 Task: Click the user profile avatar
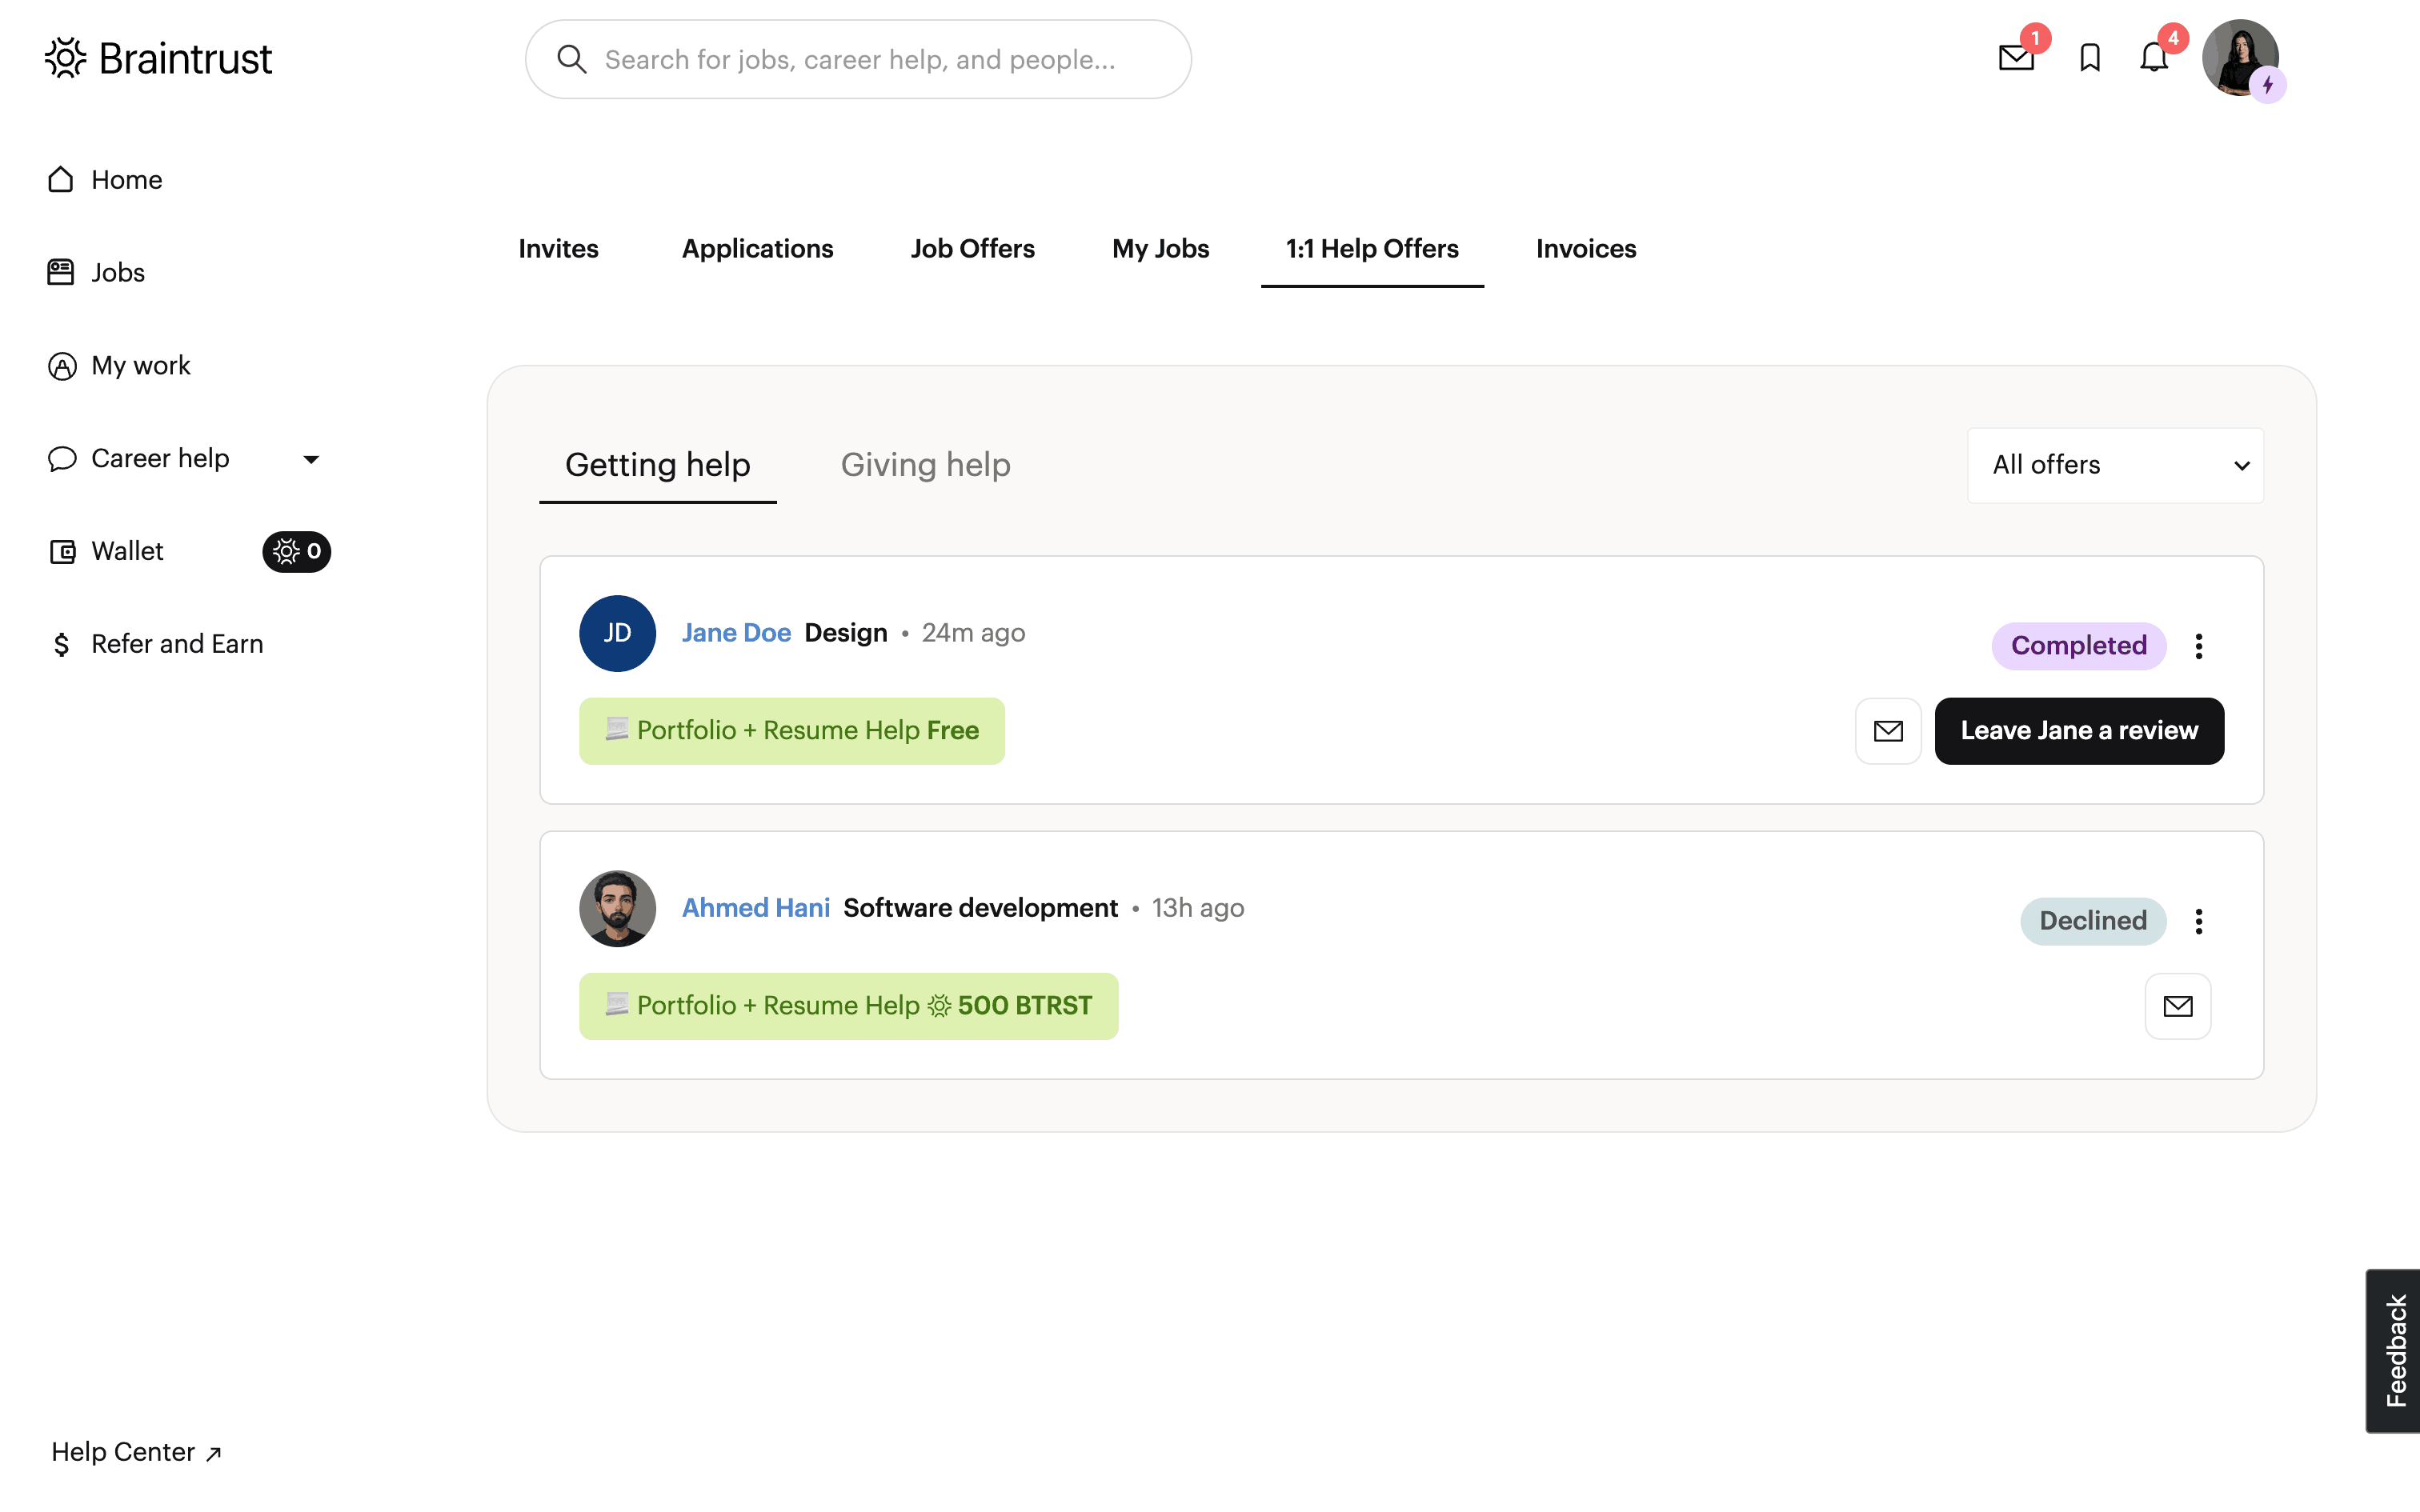coord(2239,58)
